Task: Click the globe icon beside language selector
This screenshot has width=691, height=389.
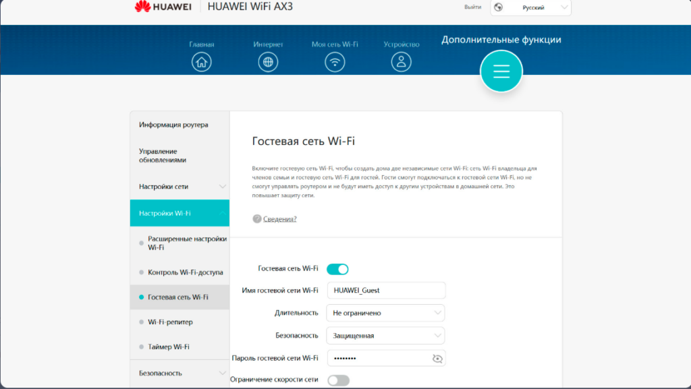Action: (x=499, y=7)
